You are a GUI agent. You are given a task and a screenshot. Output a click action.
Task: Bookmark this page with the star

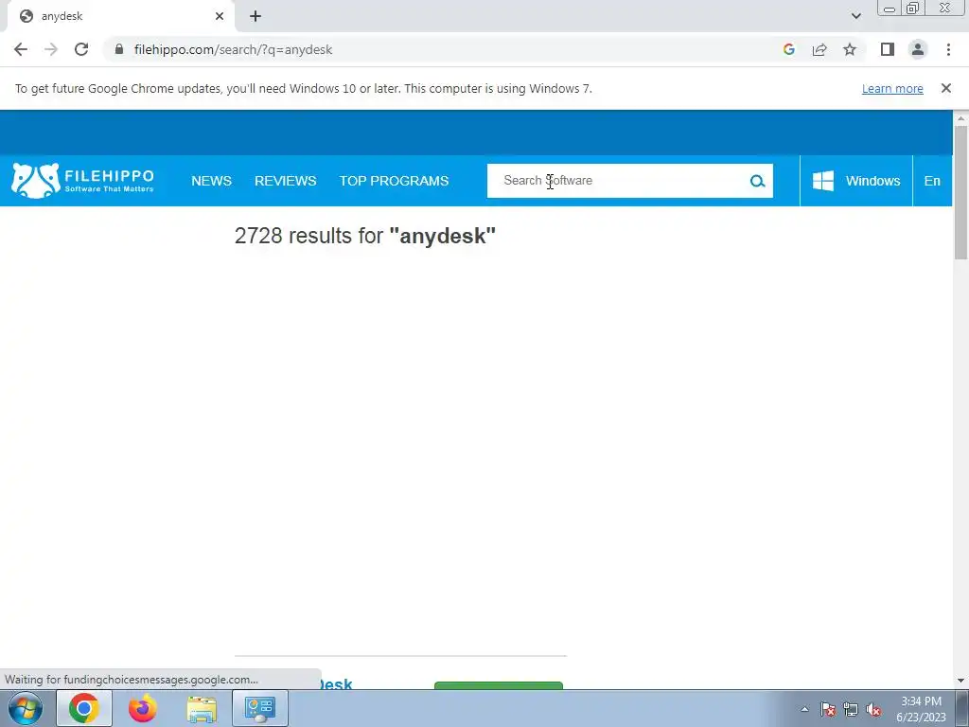(850, 49)
